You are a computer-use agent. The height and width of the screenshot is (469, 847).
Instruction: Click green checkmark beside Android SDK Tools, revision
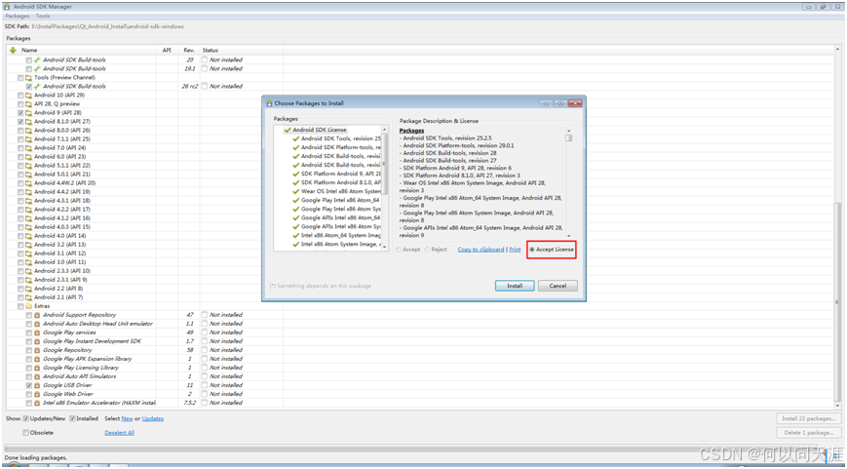click(295, 138)
